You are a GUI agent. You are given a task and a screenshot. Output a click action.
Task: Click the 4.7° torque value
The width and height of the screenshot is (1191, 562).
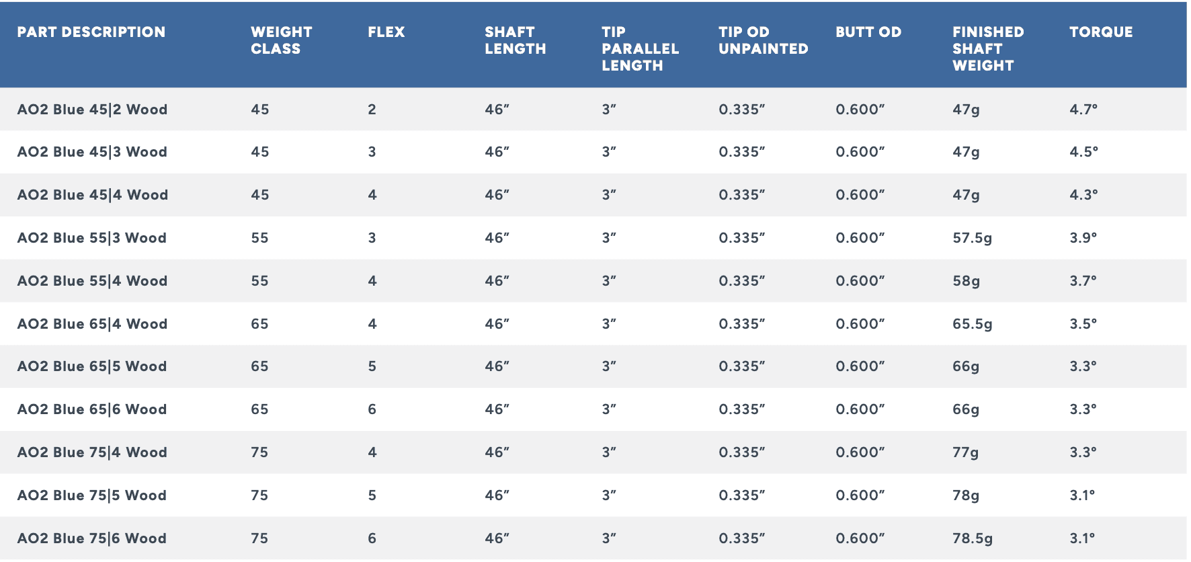(1083, 110)
